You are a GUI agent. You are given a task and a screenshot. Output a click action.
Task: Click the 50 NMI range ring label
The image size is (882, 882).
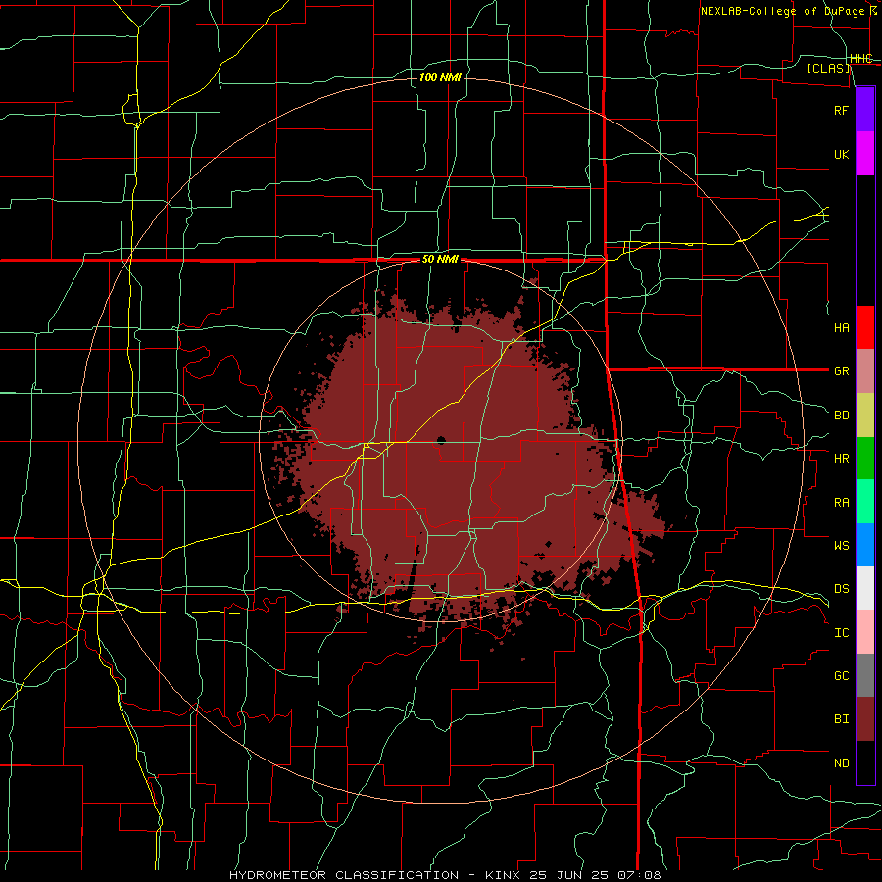(x=440, y=260)
